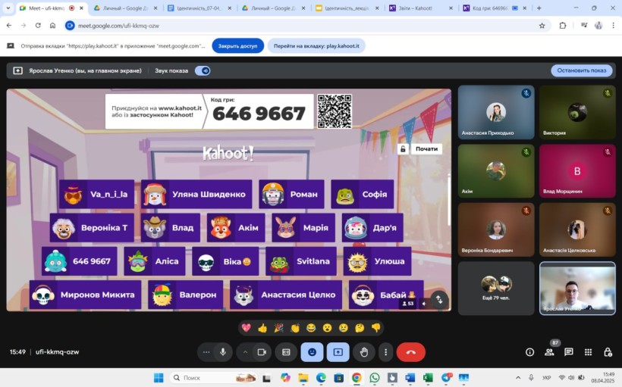Bookmark this page with star icon

coord(542,26)
